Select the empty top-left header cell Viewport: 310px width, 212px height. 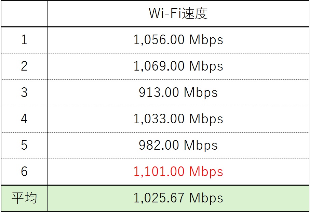pyautogui.click(x=24, y=14)
